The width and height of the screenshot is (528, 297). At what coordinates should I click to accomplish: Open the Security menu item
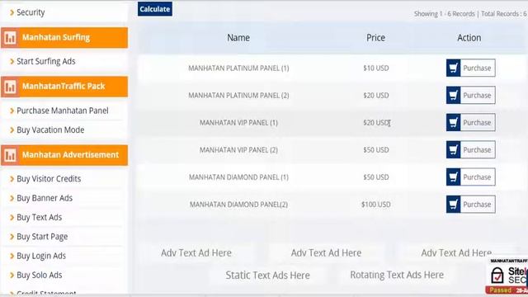point(31,12)
